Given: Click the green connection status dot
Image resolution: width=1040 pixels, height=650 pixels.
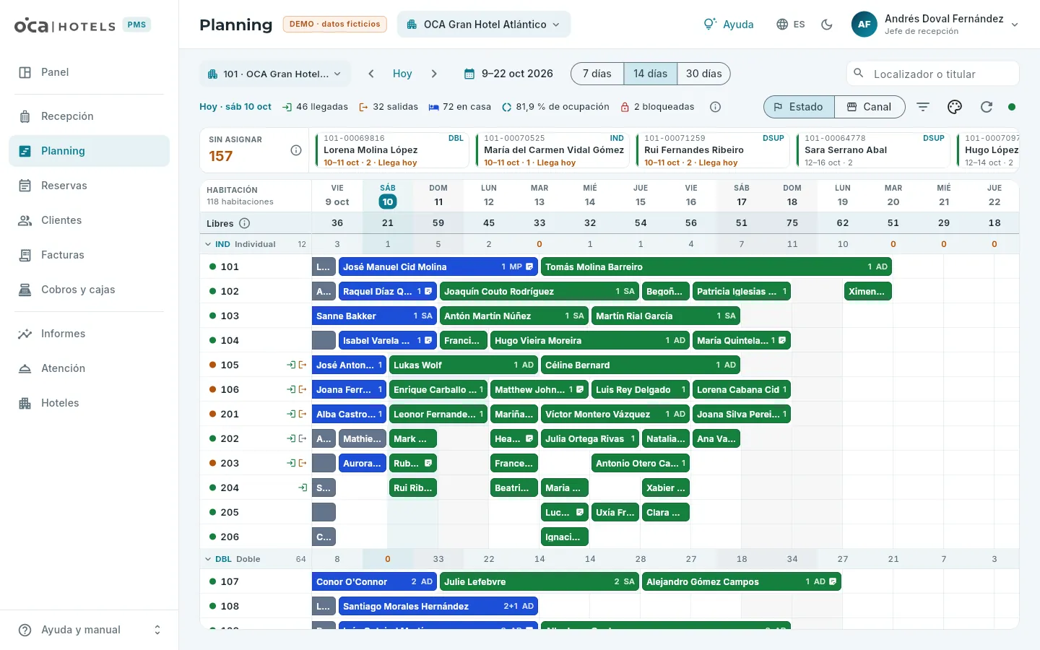Looking at the screenshot, I should tap(1012, 107).
